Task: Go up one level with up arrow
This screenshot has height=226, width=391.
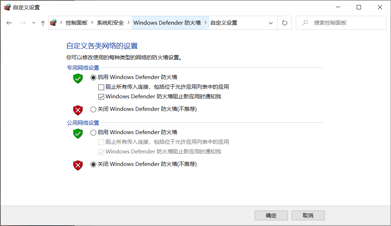Action: click(x=43, y=23)
